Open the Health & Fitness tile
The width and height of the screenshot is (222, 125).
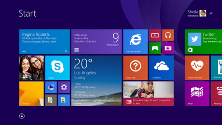click(197, 68)
